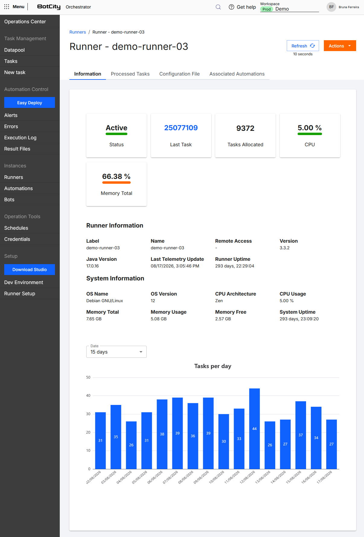Viewport: 364px width, 537px height.
Task: Click the refresh arrows icon
Action: (x=312, y=46)
